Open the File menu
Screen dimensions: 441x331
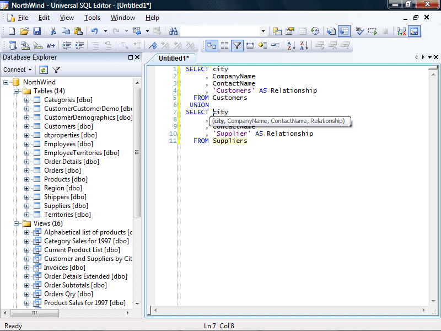pos(23,18)
